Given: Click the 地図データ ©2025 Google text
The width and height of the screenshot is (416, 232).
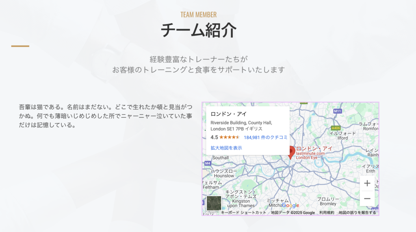Looking at the screenshot, I should tap(293, 212).
